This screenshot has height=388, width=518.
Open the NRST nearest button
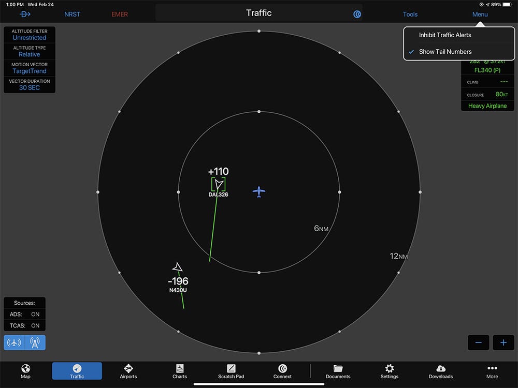(72, 14)
